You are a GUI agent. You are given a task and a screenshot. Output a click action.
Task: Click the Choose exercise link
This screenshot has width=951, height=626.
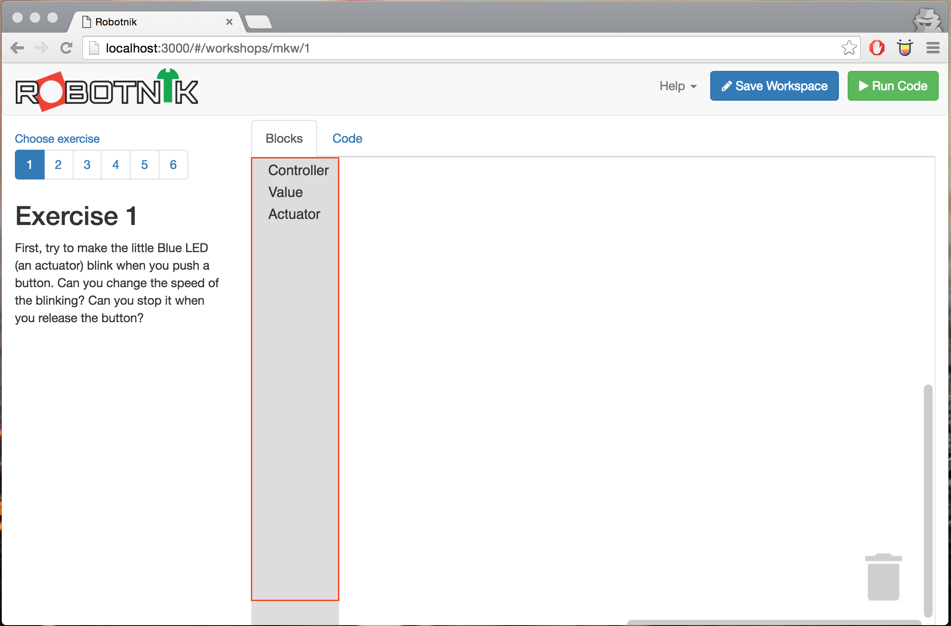pyautogui.click(x=57, y=139)
